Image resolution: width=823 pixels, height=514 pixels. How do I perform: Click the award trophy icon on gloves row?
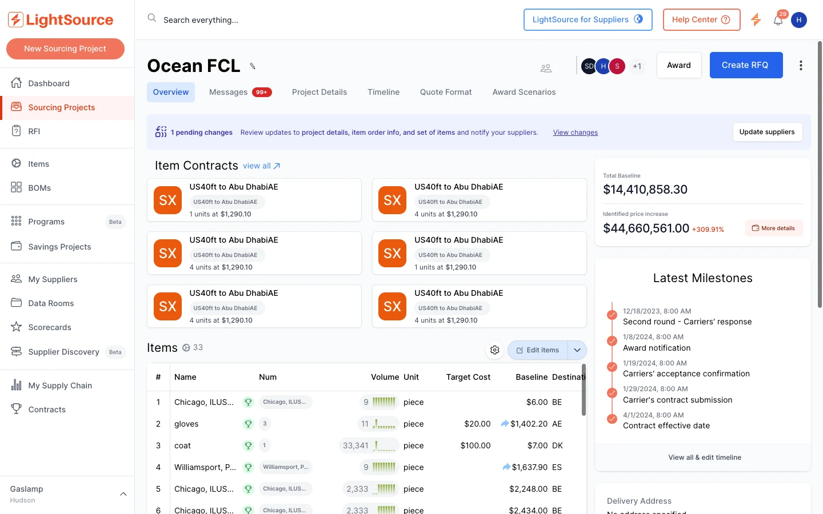(248, 424)
